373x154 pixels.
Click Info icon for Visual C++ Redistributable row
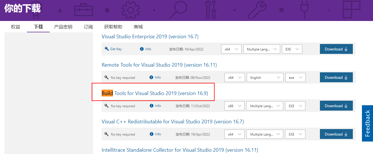coord(152,134)
